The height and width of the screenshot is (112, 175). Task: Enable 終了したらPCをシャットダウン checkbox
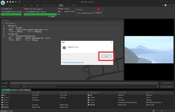tap(77, 13)
